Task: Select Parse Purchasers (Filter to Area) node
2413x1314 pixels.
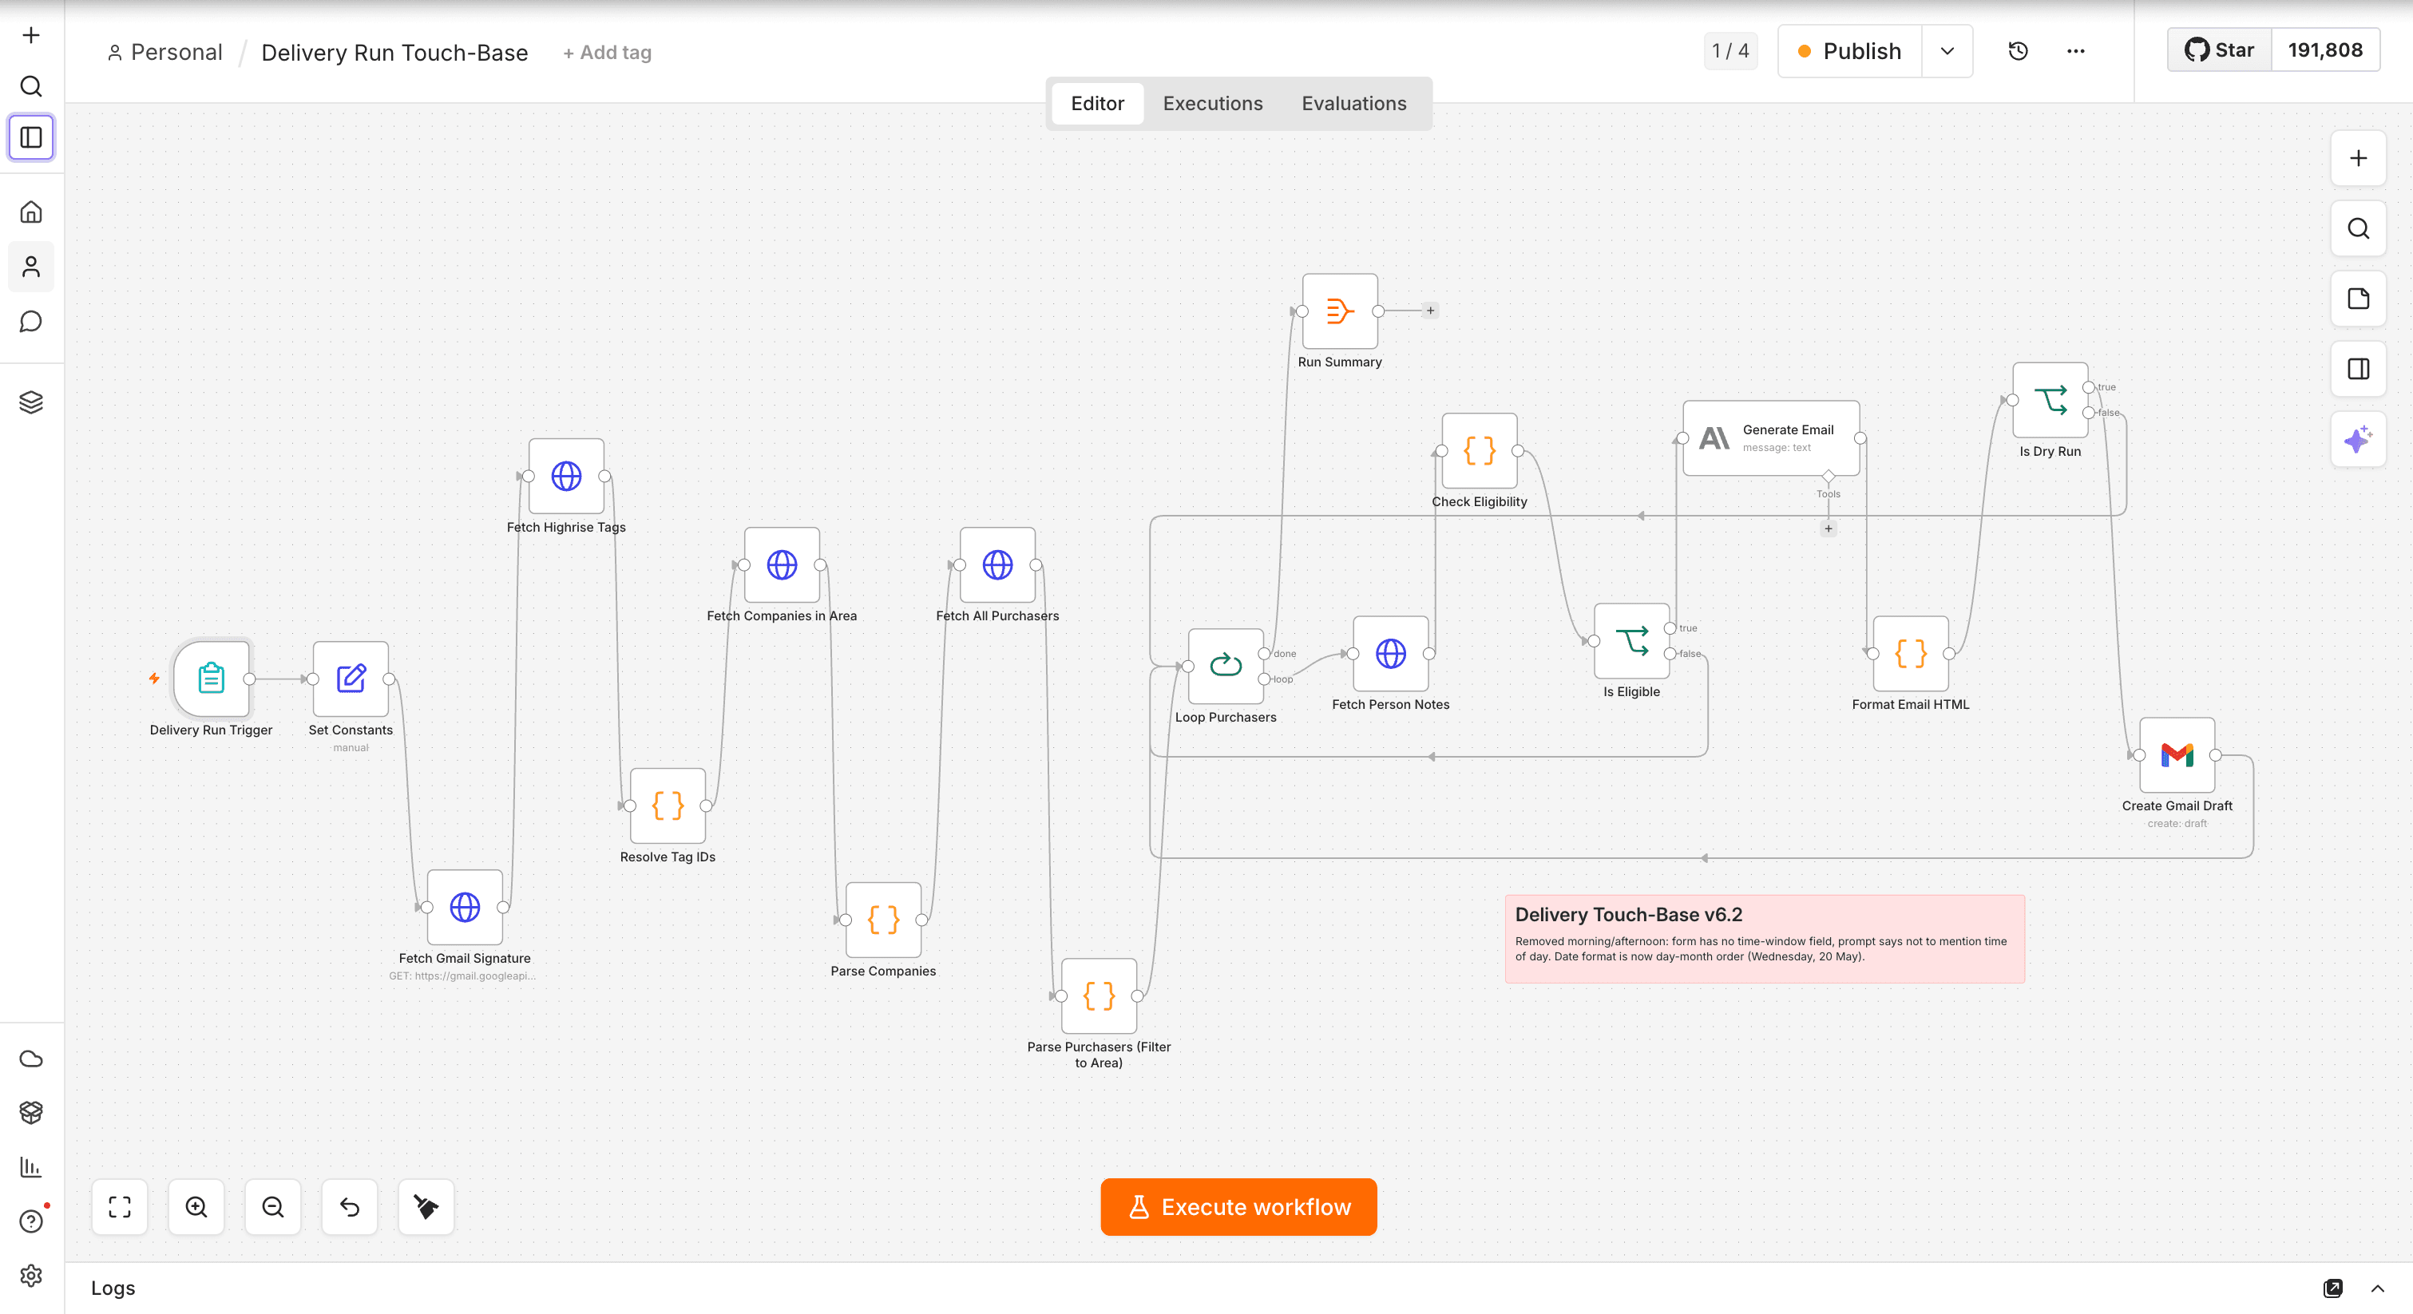Action: pos(1098,995)
